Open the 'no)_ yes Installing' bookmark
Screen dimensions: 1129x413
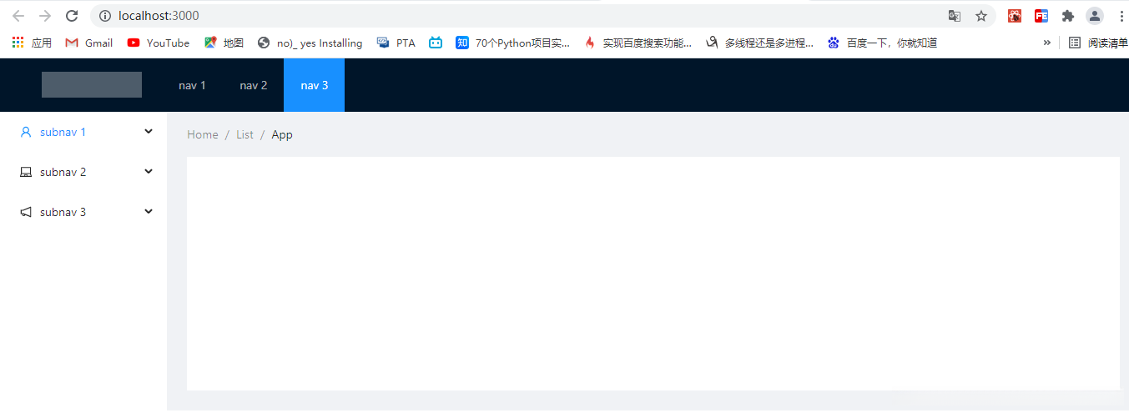click(x=310, y=43)
